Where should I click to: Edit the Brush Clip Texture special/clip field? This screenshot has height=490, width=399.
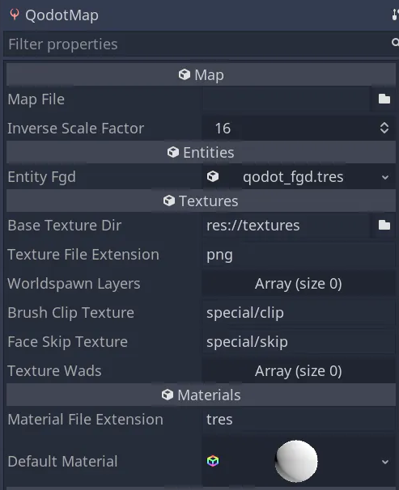[299, 313]
